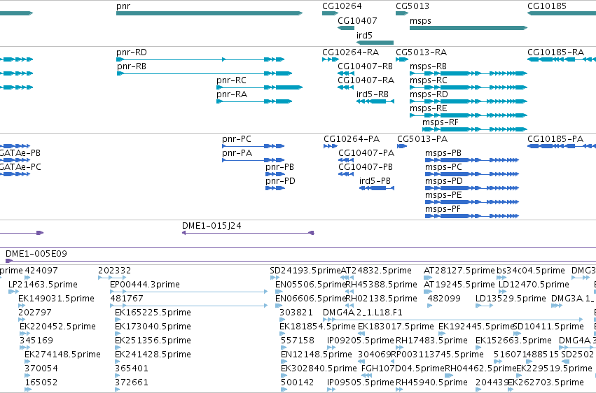Click transcript CG10185-RA
Screen dimensions: 596x393
click(x=562, y=59)
